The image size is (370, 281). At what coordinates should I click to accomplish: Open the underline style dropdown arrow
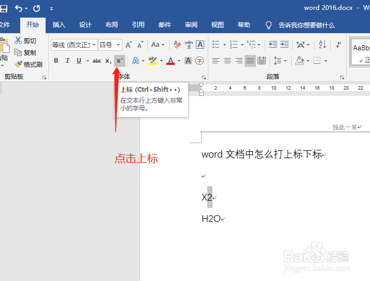click(88, 61)
